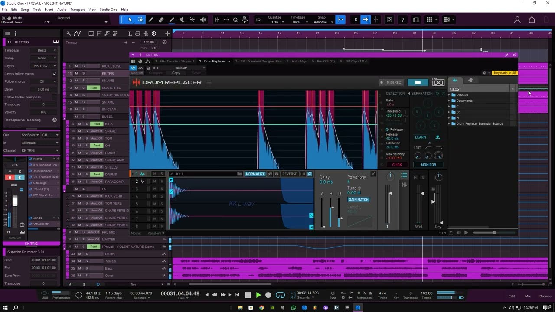Switch to SPL Transient Designer Plus tab

pyautogui.click(x=258, y=61)
